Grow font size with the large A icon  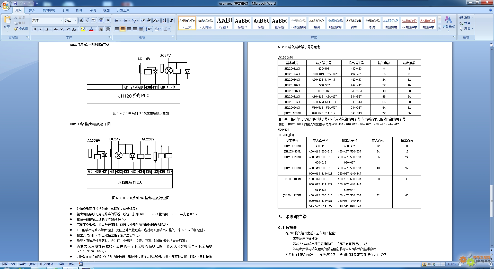(x=81, y=20)
